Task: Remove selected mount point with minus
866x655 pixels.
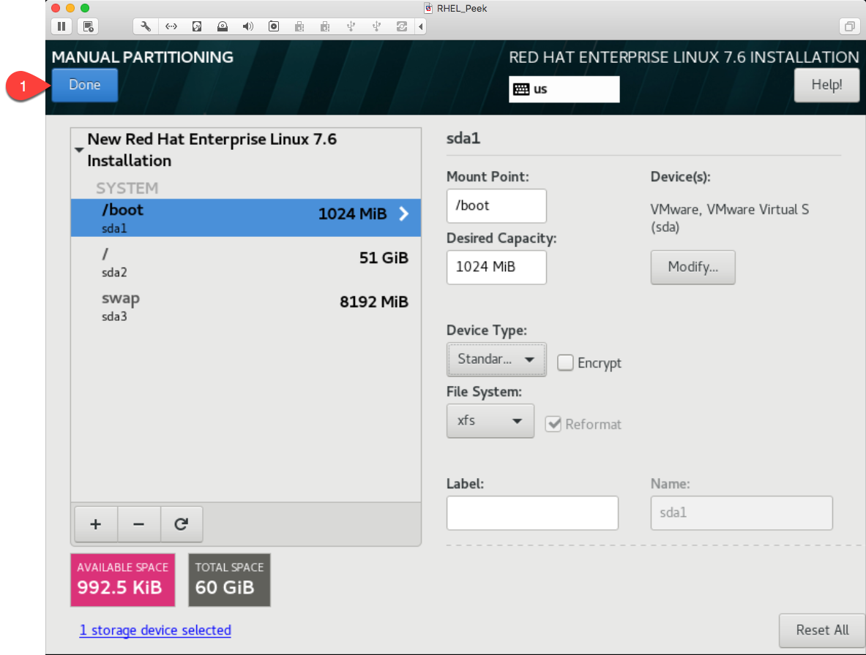Action: tap(138, 523)
